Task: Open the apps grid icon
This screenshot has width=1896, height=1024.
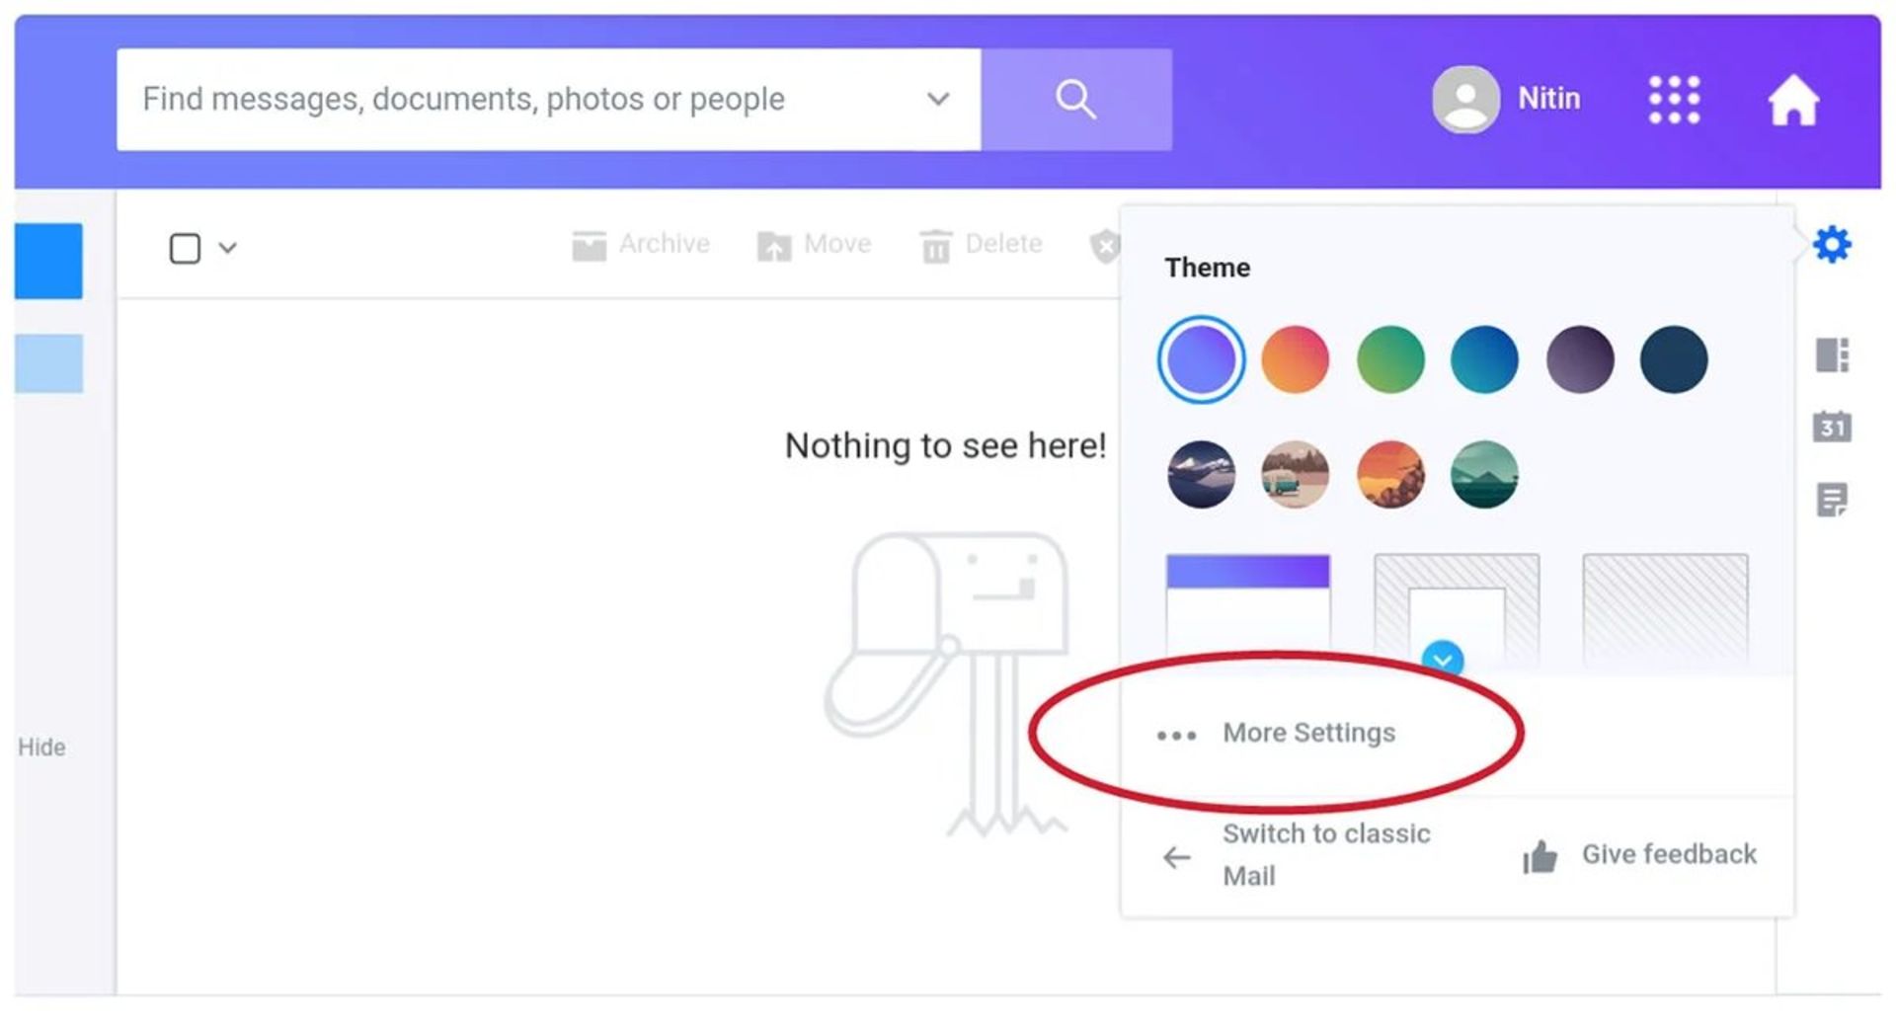Action: coord(1674,100)
